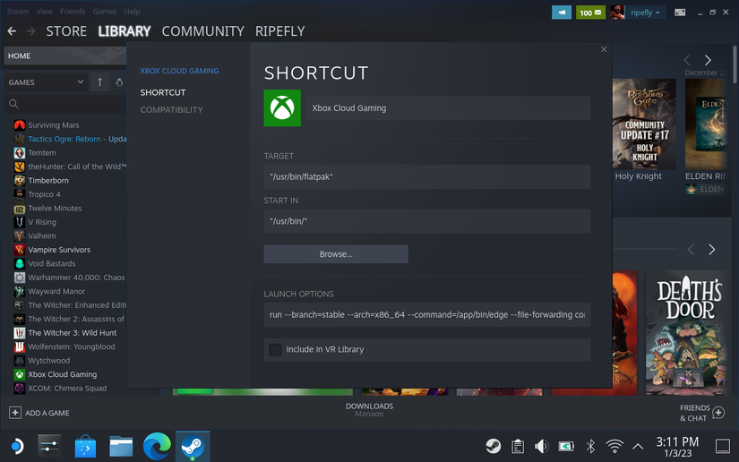
Task: Click Add a Game
Action: pyautogui.click(x=39, y=413)
